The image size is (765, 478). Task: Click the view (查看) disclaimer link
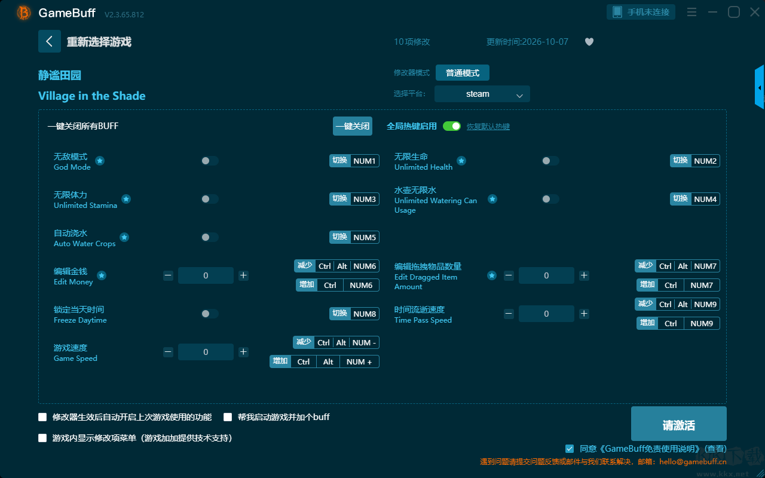[x=715, y=449]
